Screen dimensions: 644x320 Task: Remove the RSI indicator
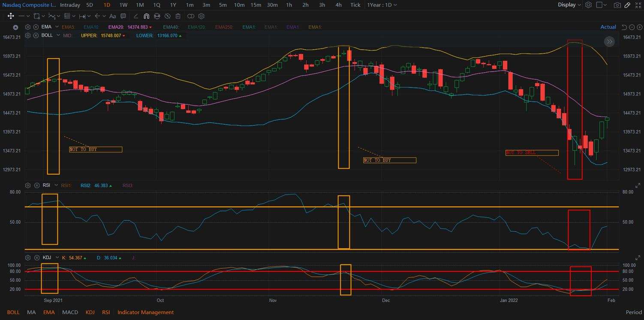36,185
